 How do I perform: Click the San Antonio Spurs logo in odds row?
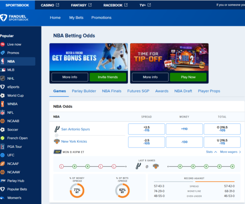click(x=57, y=129)
